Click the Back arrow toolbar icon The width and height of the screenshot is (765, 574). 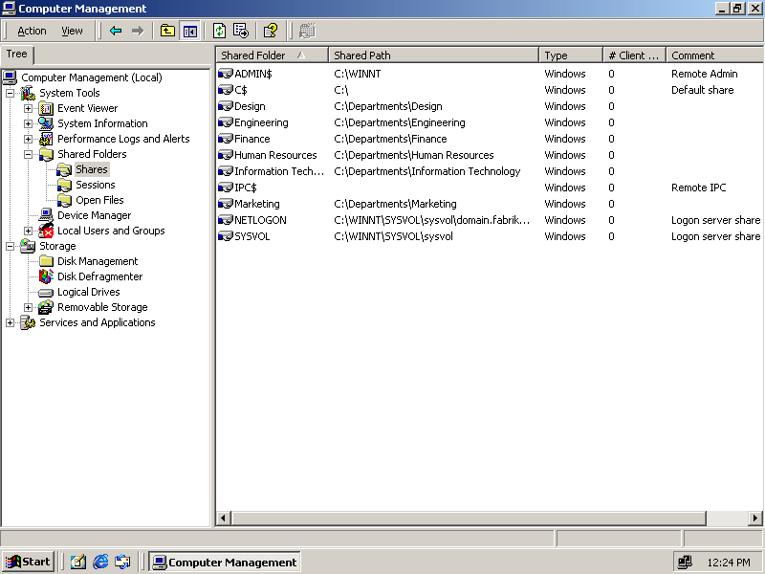[x=116, y=31]
